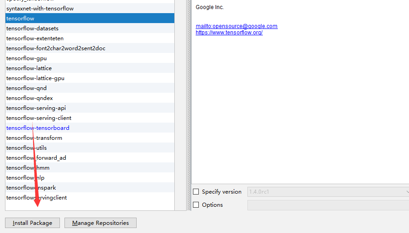Viewport: 409px width, 233px height.
Task: Select the tensorflow-serving-api package
Action: [90, 108]
